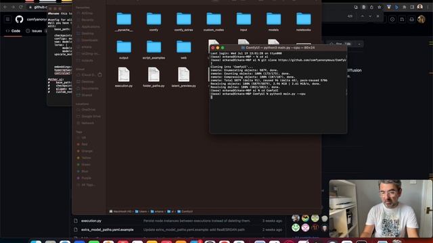Click the webcam video overlay
433x243 pixels.
click(380, 209)
